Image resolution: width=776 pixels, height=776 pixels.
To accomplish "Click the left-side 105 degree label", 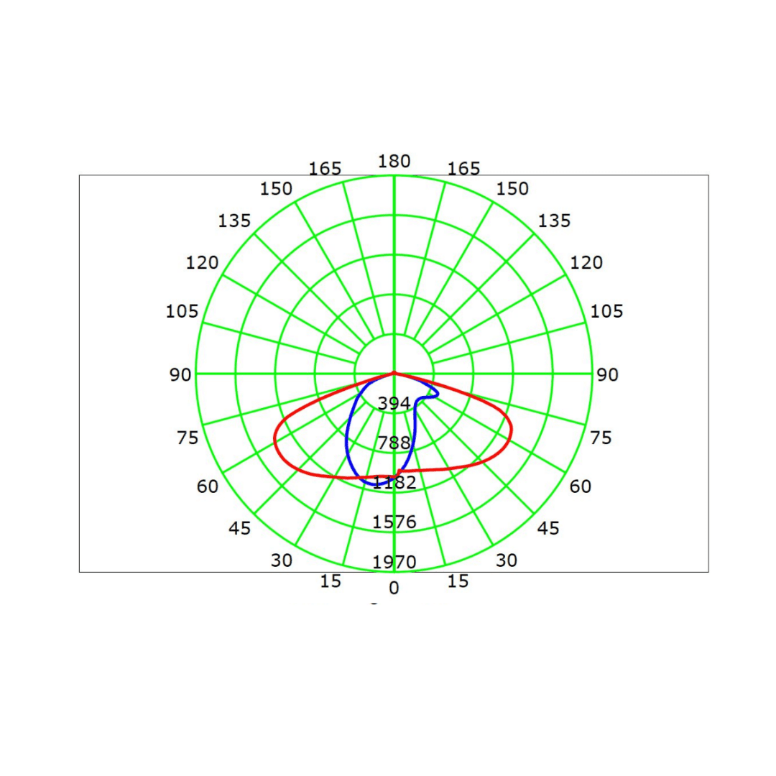I will point(182,312).
